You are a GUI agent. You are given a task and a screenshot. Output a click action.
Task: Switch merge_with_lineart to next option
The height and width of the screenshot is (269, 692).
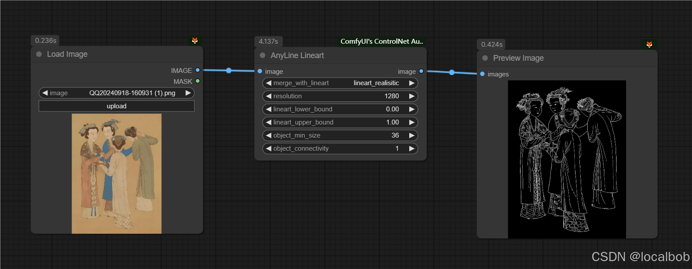click(411, 83)
